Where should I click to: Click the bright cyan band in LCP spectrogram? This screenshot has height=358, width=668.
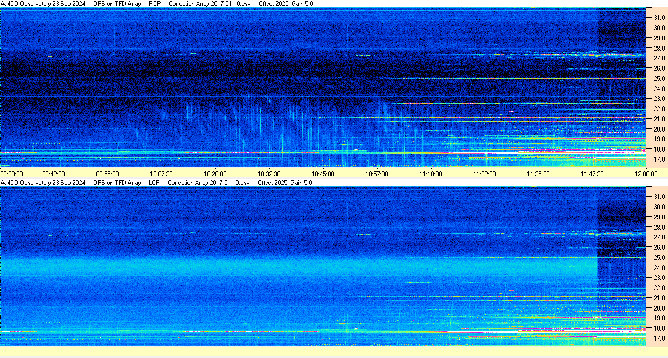pos(296,267)
